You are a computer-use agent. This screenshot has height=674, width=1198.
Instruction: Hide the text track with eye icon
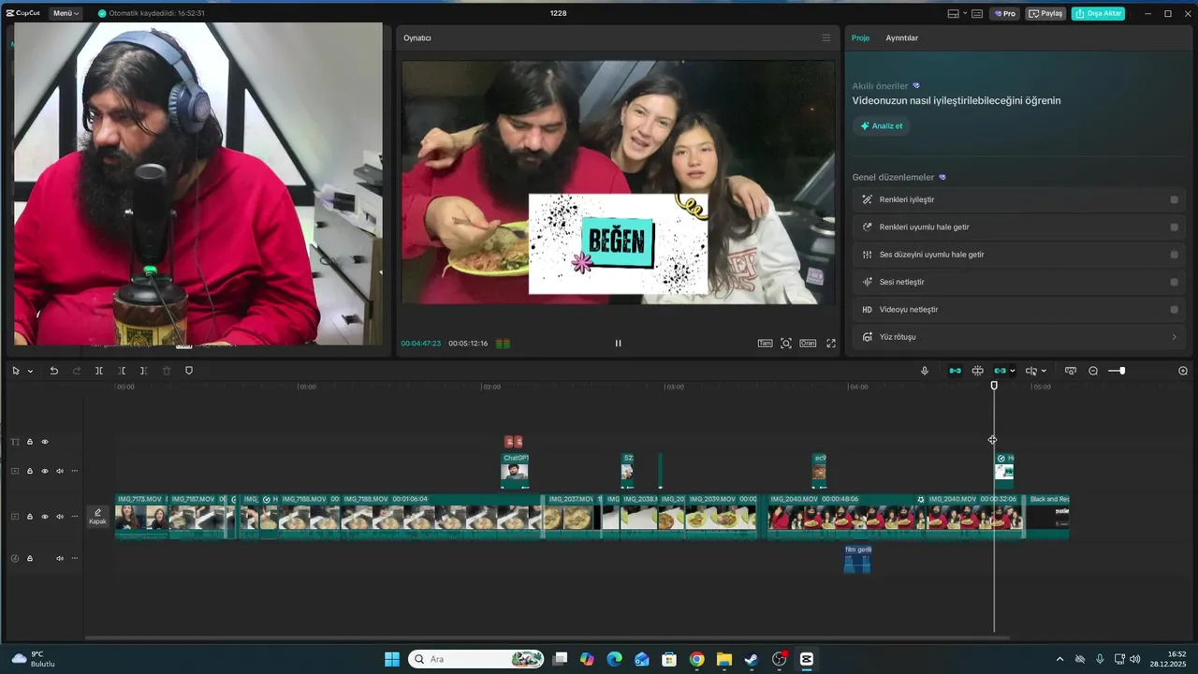click(x=45, y=442)
